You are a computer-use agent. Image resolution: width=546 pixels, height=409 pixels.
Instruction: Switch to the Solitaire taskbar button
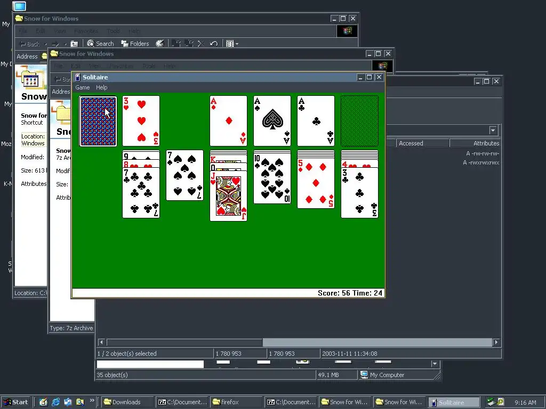click(454, 402)
